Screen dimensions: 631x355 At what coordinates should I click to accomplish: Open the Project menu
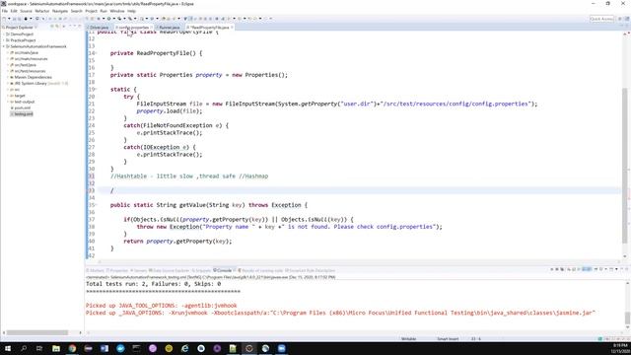91,11
